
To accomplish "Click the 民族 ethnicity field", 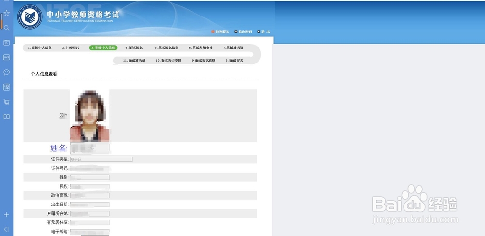I will [90, 187].
